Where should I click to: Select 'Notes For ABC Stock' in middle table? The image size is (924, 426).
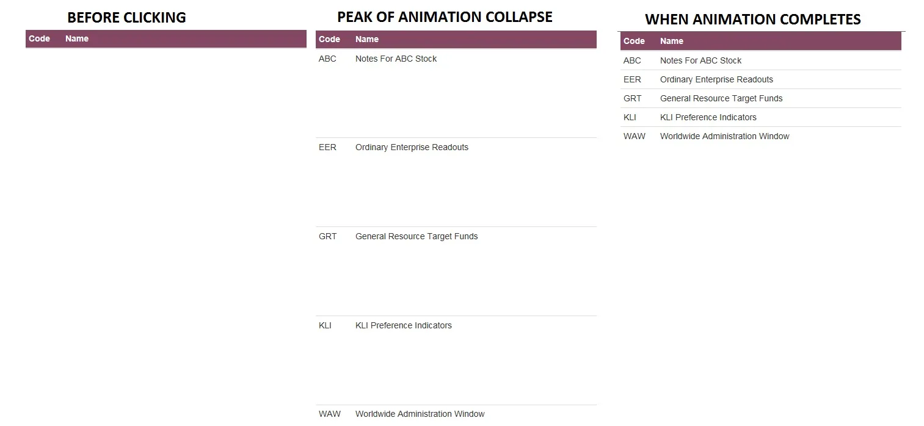click(x=396, y=59)
